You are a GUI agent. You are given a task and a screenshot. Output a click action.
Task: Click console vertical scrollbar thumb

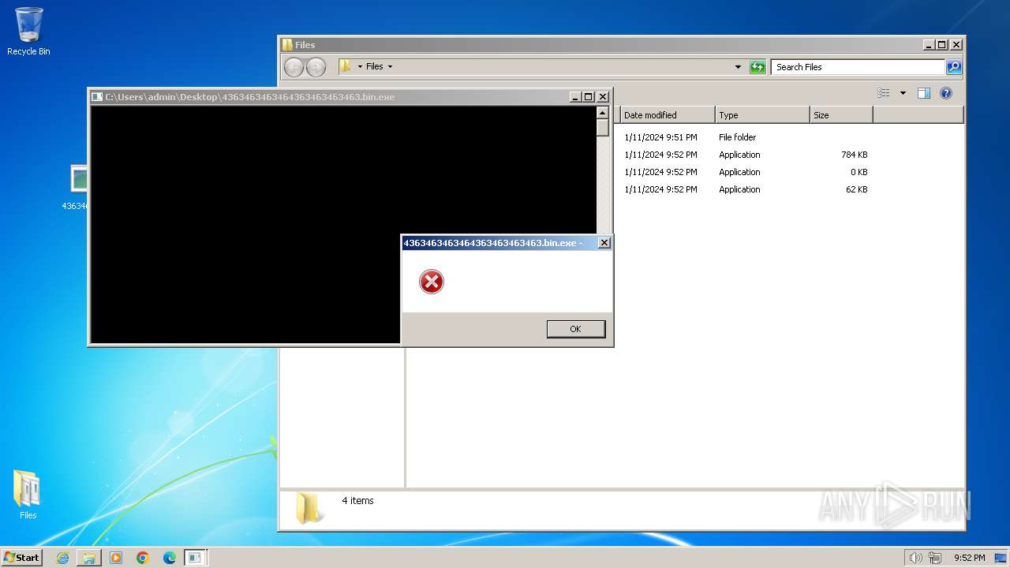[603, 128]
